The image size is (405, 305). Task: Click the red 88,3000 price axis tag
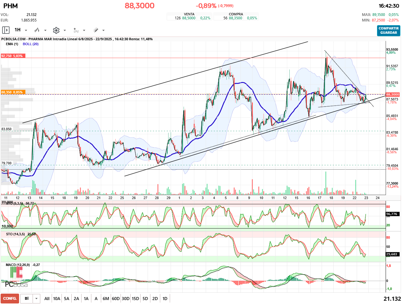[393, 95]
